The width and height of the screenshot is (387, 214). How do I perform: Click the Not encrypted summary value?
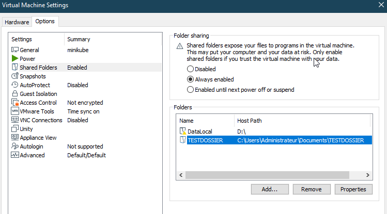pyautogui.click(x=85, y=103)
